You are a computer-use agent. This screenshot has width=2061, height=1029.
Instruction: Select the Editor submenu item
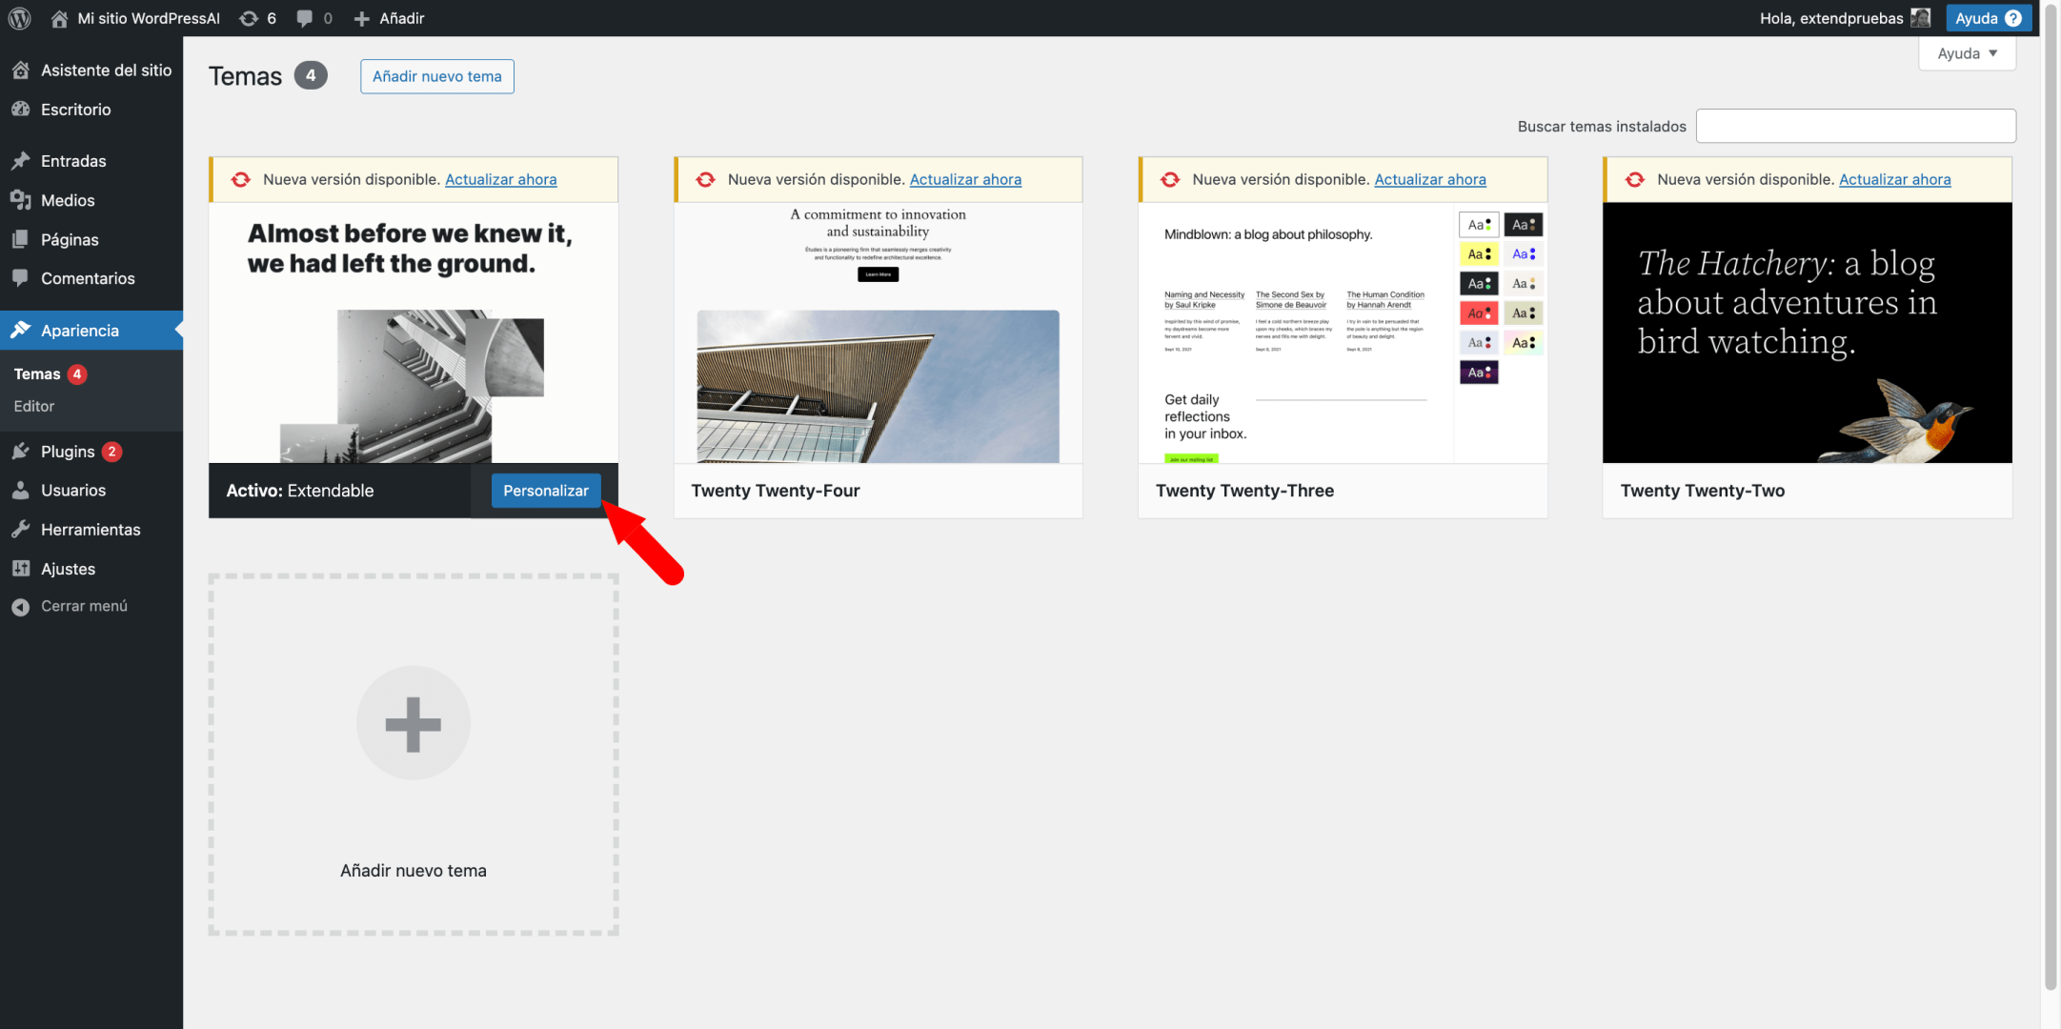34,406
